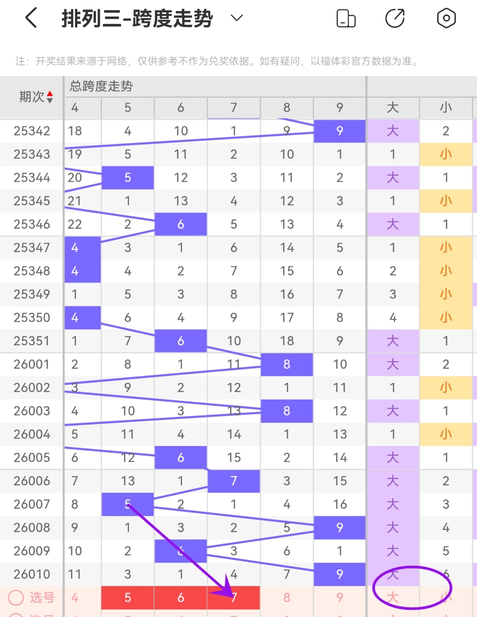Select number 8 in the 选号 row

(287, 598)
